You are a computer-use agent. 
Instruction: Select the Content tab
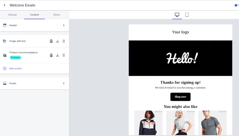(x=34, y=15)
